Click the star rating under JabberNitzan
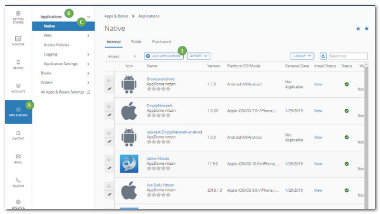 click(x=159, y=169)
